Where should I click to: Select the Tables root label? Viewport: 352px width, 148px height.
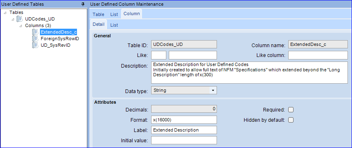(x=16, y=13)
